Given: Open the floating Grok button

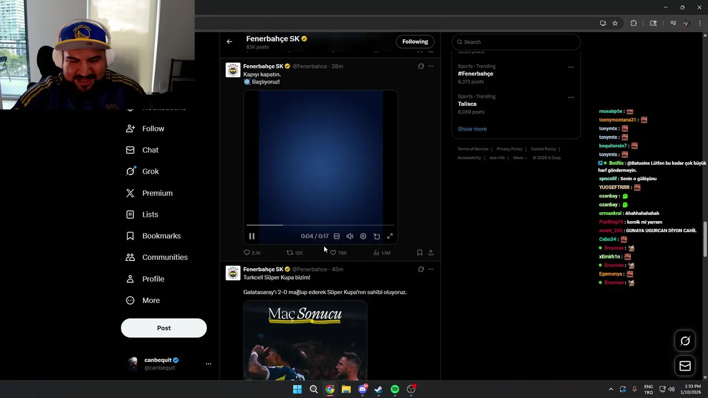Looking at the screenshot, I should 685,341.
